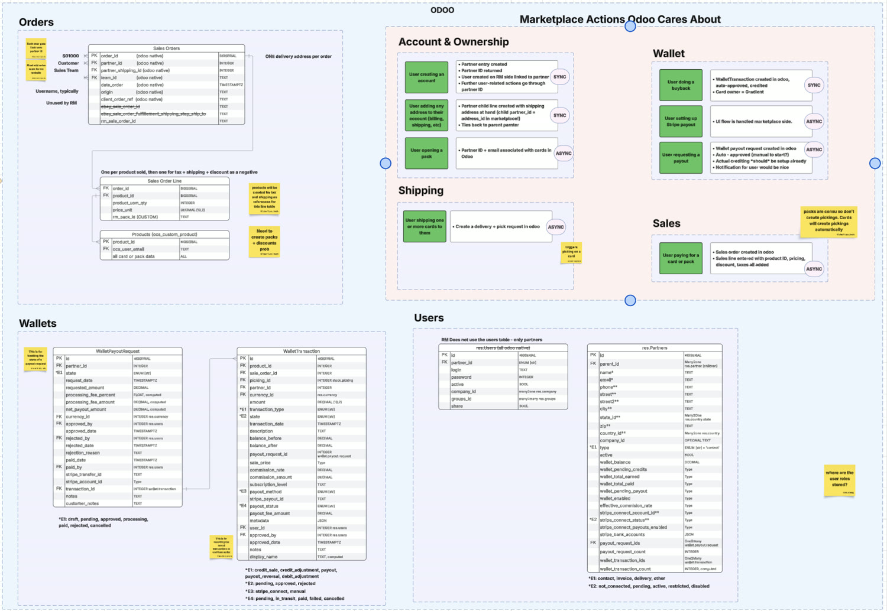Select sticky note left of WalletTransaction table bottom

coord(221,547)
